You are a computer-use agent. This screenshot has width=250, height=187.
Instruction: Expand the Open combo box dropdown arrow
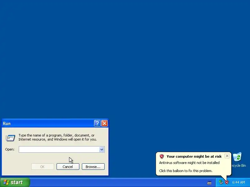[102, 150]
